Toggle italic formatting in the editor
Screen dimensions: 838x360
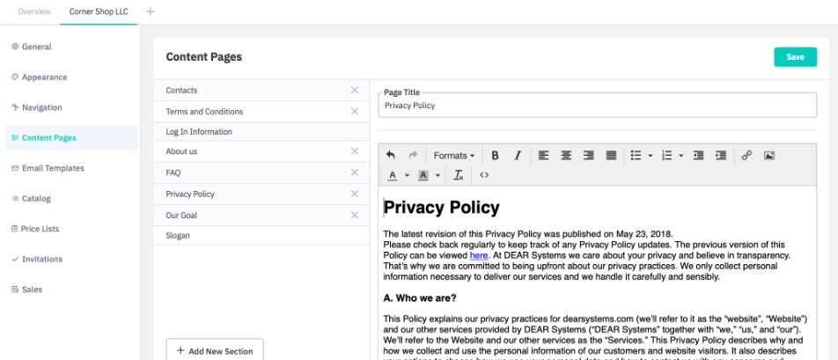pyautogui.click(x=518, y=156)
